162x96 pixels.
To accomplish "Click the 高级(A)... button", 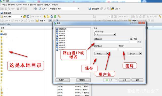I will coord(133,54).
